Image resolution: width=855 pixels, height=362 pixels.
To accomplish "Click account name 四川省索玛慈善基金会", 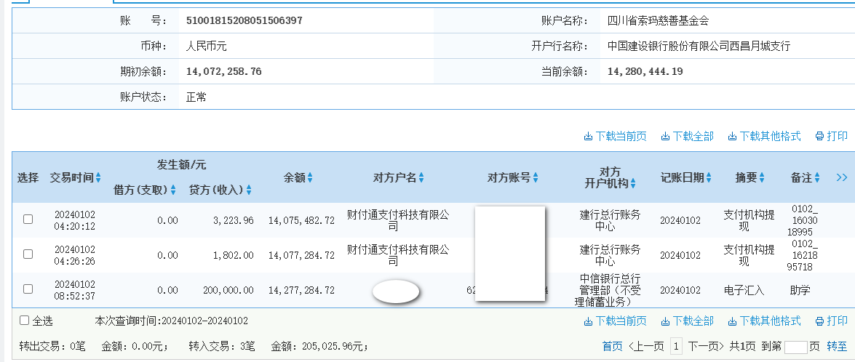I will [658, 20].
